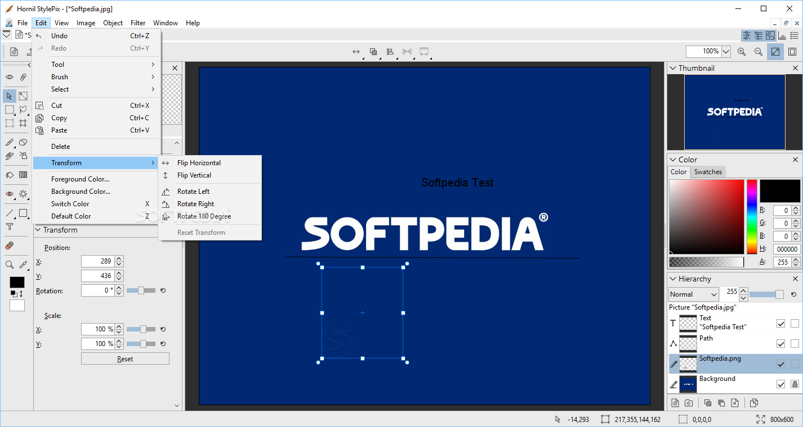Toggle visibility checkbox of Text layer

(x=780, y=323)
